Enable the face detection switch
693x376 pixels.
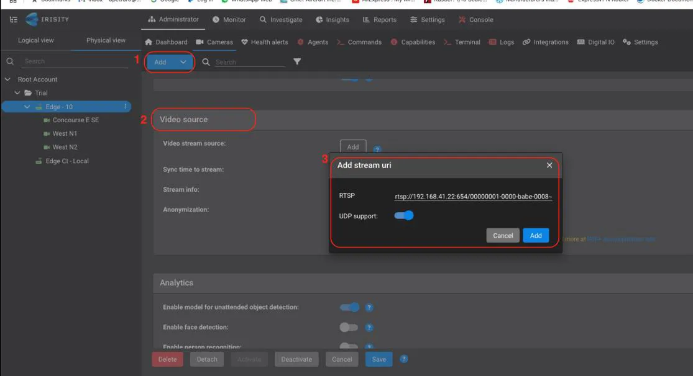[x=349, y=327]
